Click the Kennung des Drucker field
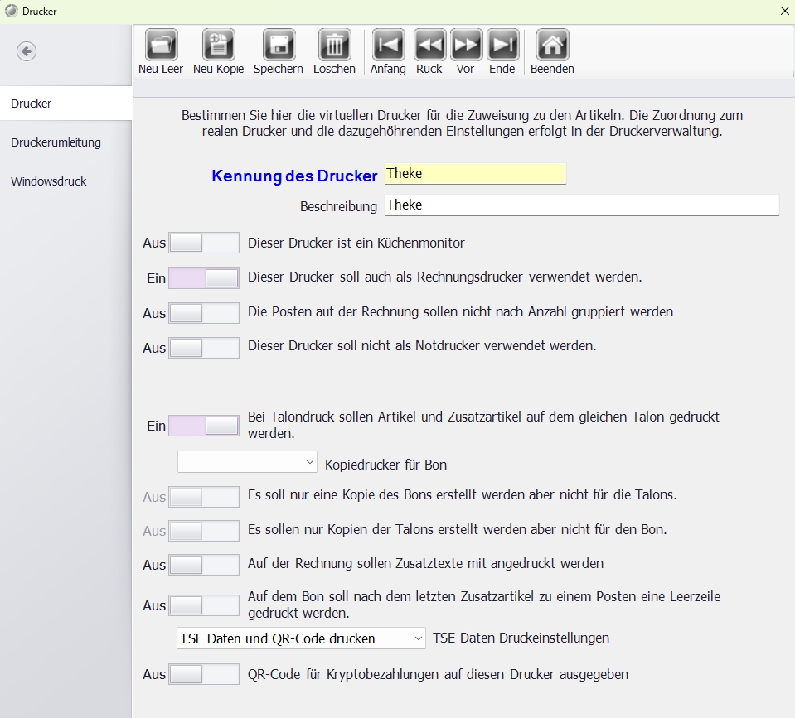Viewport: 795px width, 718px height. pyautogui.click(x=475, y=174)
